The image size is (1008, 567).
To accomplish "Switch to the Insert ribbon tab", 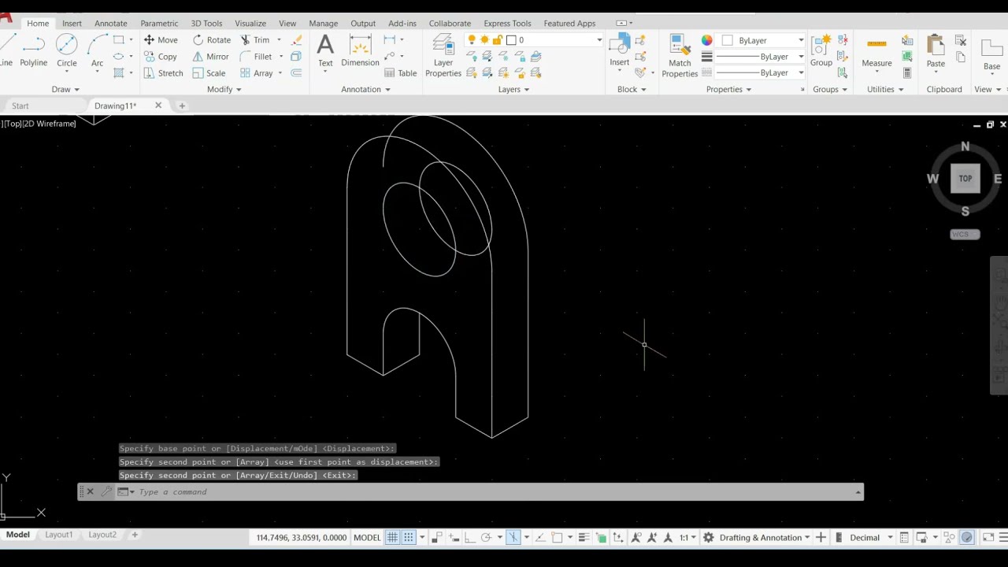I will 72,24.
